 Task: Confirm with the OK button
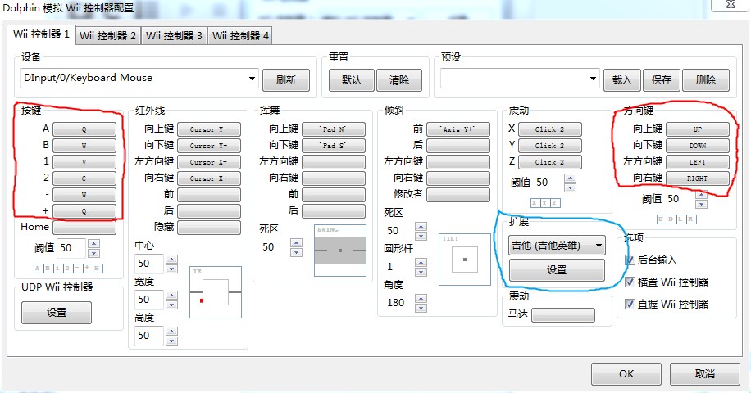coord(626,374)
